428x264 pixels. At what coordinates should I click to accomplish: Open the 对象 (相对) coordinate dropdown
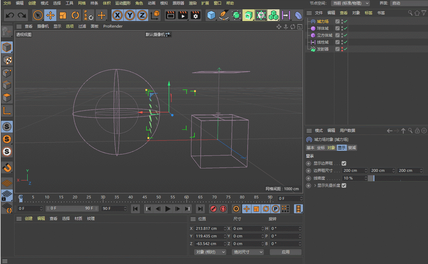[210, 252]
